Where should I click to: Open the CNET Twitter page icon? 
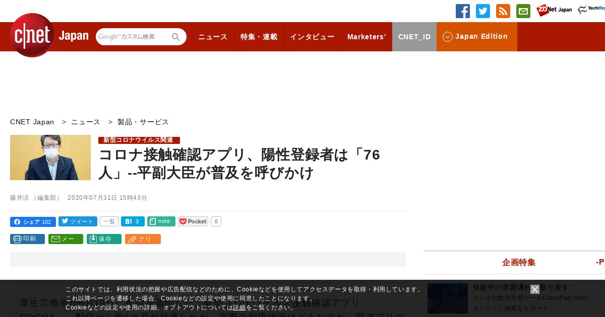click(x=483, y=11)
